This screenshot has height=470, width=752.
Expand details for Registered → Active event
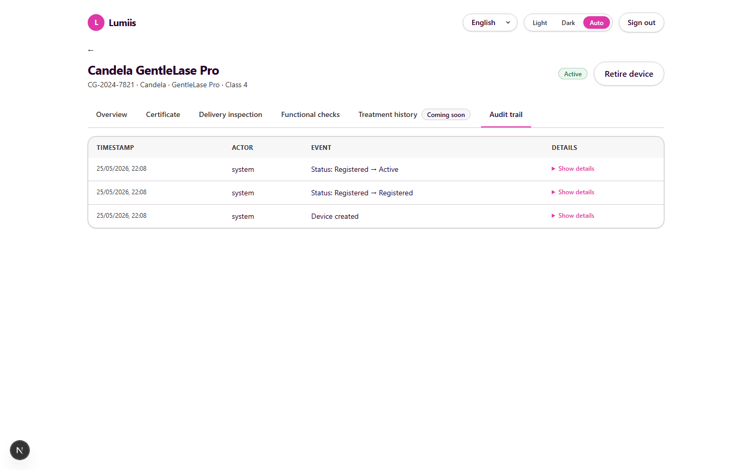[x=573, y=169]
